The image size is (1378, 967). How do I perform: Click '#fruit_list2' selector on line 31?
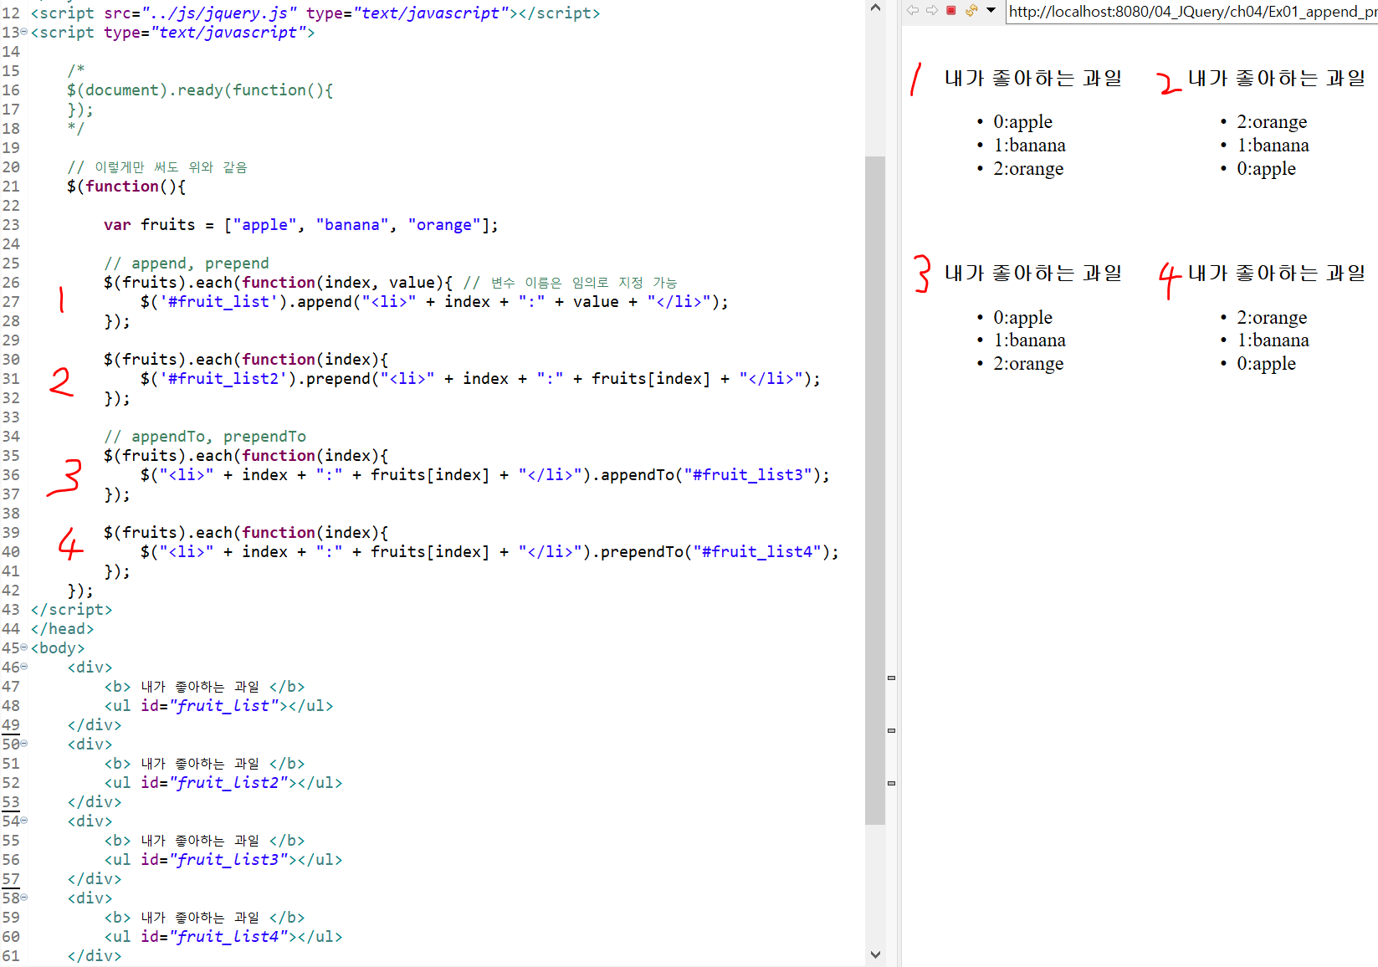(223, 379)
